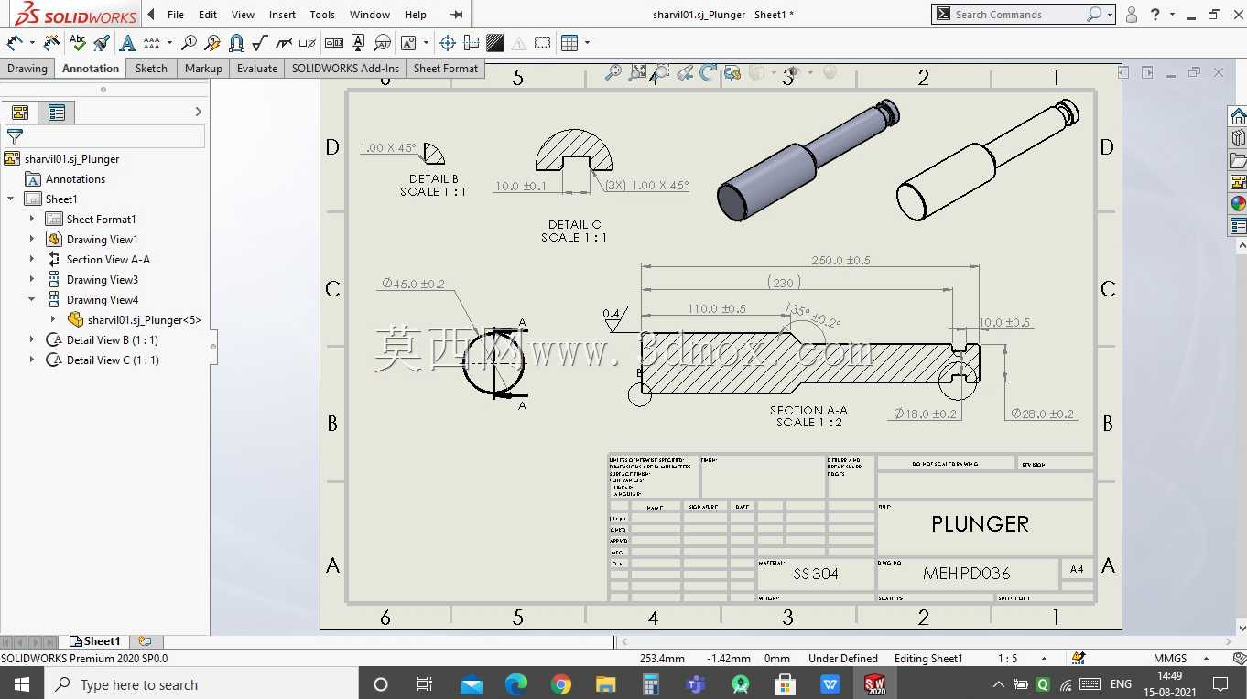Screen dimensions: 1247x699
Task: Insert a Geometric Tolerance frame
Action: click(x=334, y=42)
